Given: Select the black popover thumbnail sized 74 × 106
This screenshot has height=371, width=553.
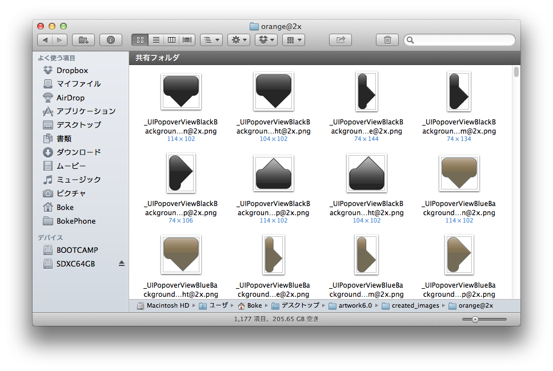Looking at the screenshot, I should (181, 173).
